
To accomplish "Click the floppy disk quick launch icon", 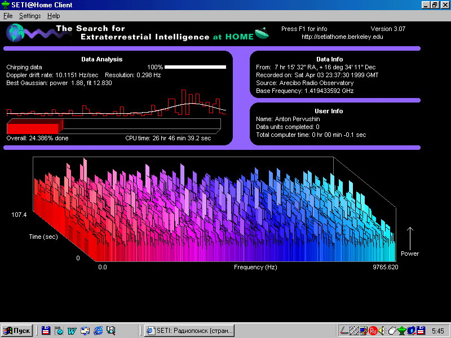I will point(46,331).
